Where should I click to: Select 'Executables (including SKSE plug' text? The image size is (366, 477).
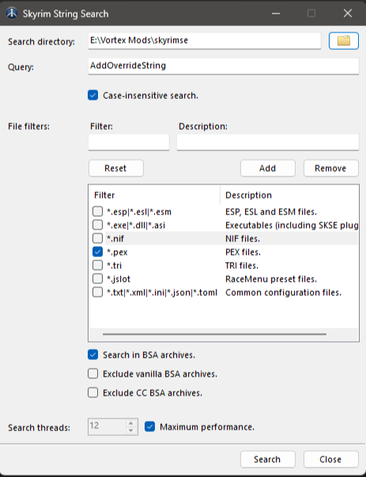292,225
